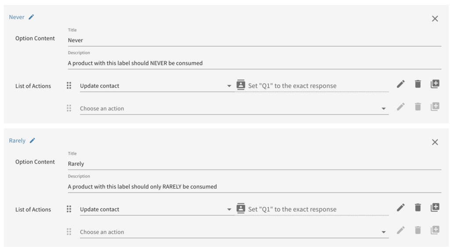Click the Title field containing Never
450x247 pixels.
[x=254, y=40]
